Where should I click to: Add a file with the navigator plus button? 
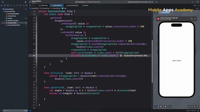2,111
